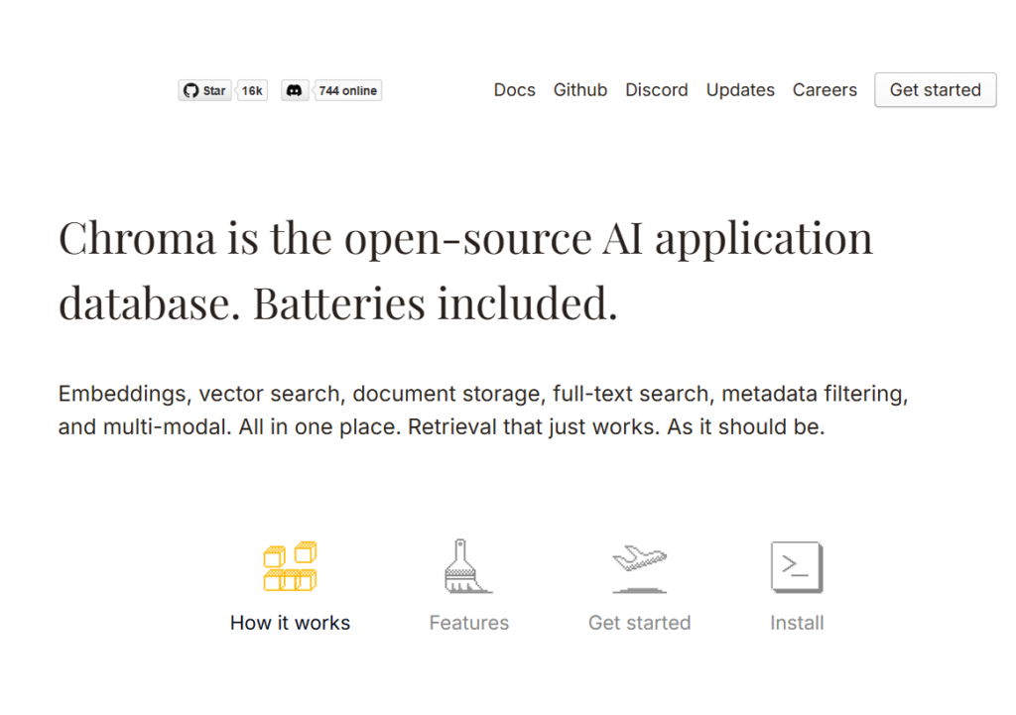The image size is (1016, 715).
Task: Switch to the Get started tab label
Action: pyautogui.click(x=640, y=623)
